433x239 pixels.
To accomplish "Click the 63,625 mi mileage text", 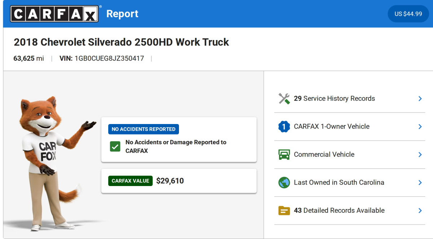I will pos(29,58).
